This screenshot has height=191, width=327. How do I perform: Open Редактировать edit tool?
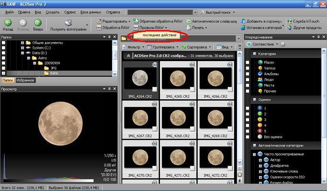(x=113, y=21)
